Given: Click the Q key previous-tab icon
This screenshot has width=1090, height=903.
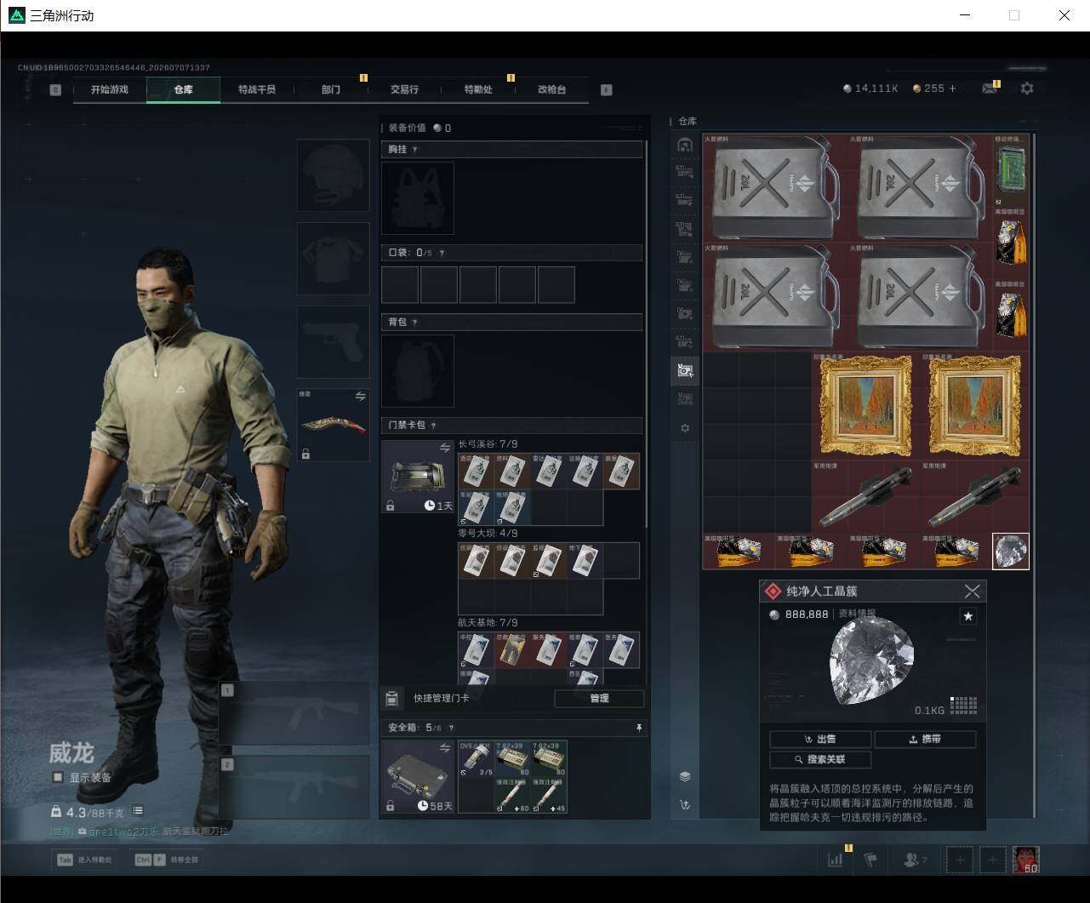Looking at the screenshot, I should (x=55, y=89).
